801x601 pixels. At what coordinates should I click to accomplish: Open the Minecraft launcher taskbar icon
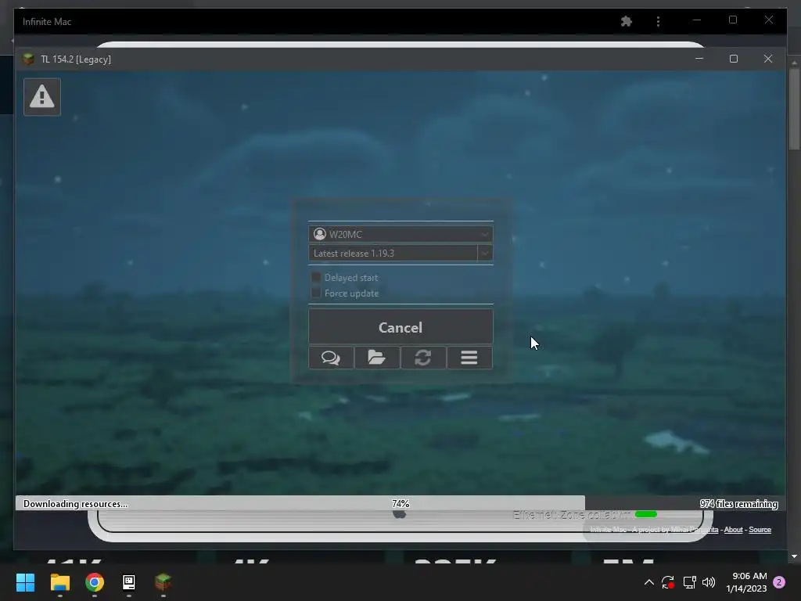tap(163, 582)
